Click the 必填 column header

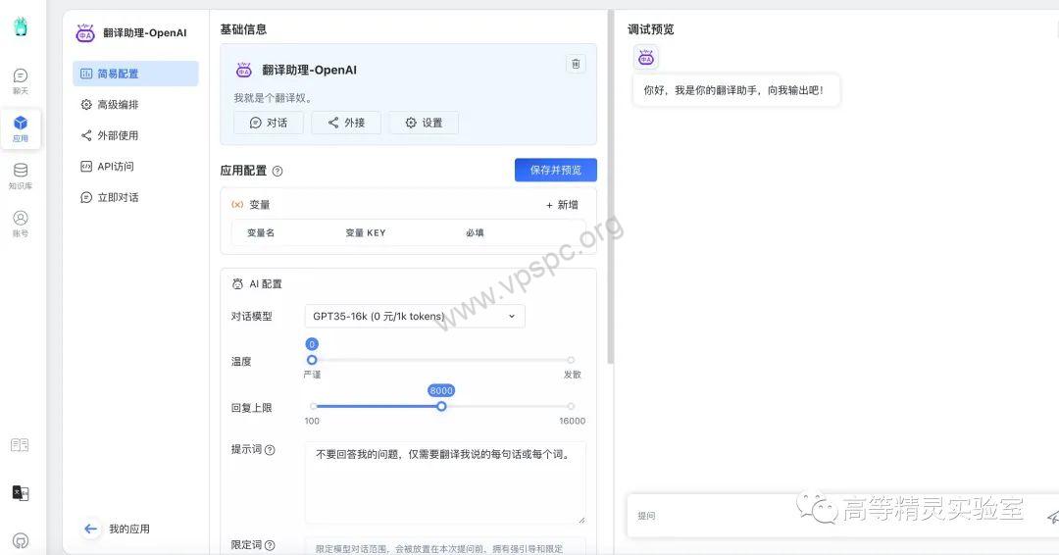coord(475,233)
